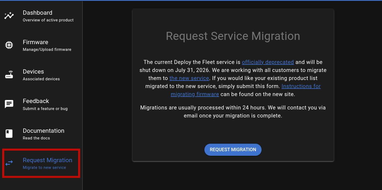Open the 'officially deprecated' link
This screenshot has width=382, height=190.
(268, 62)
